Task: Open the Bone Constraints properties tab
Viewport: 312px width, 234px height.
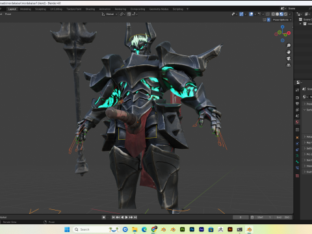Action: pos(297,168)
